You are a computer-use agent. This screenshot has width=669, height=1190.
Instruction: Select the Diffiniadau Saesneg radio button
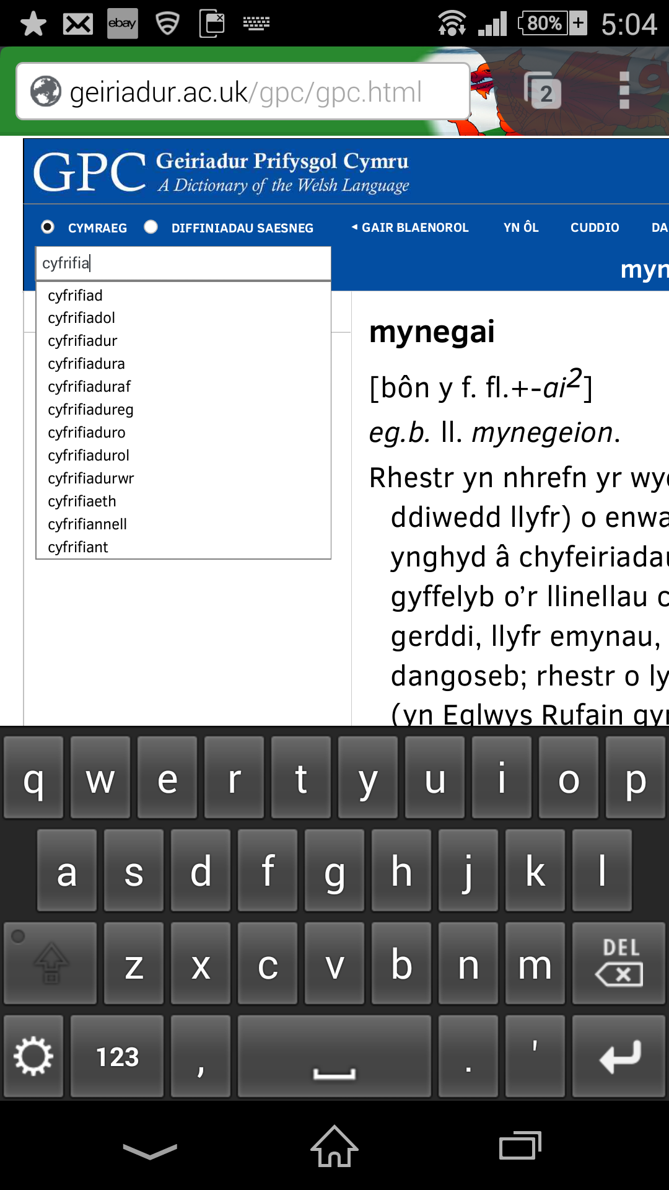click(x=151, y=227)
